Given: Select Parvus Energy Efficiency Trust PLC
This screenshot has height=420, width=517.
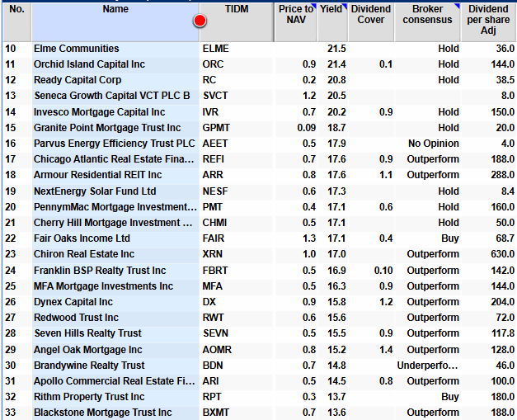Looking at the screenshot, I should (x=115, y=144).
